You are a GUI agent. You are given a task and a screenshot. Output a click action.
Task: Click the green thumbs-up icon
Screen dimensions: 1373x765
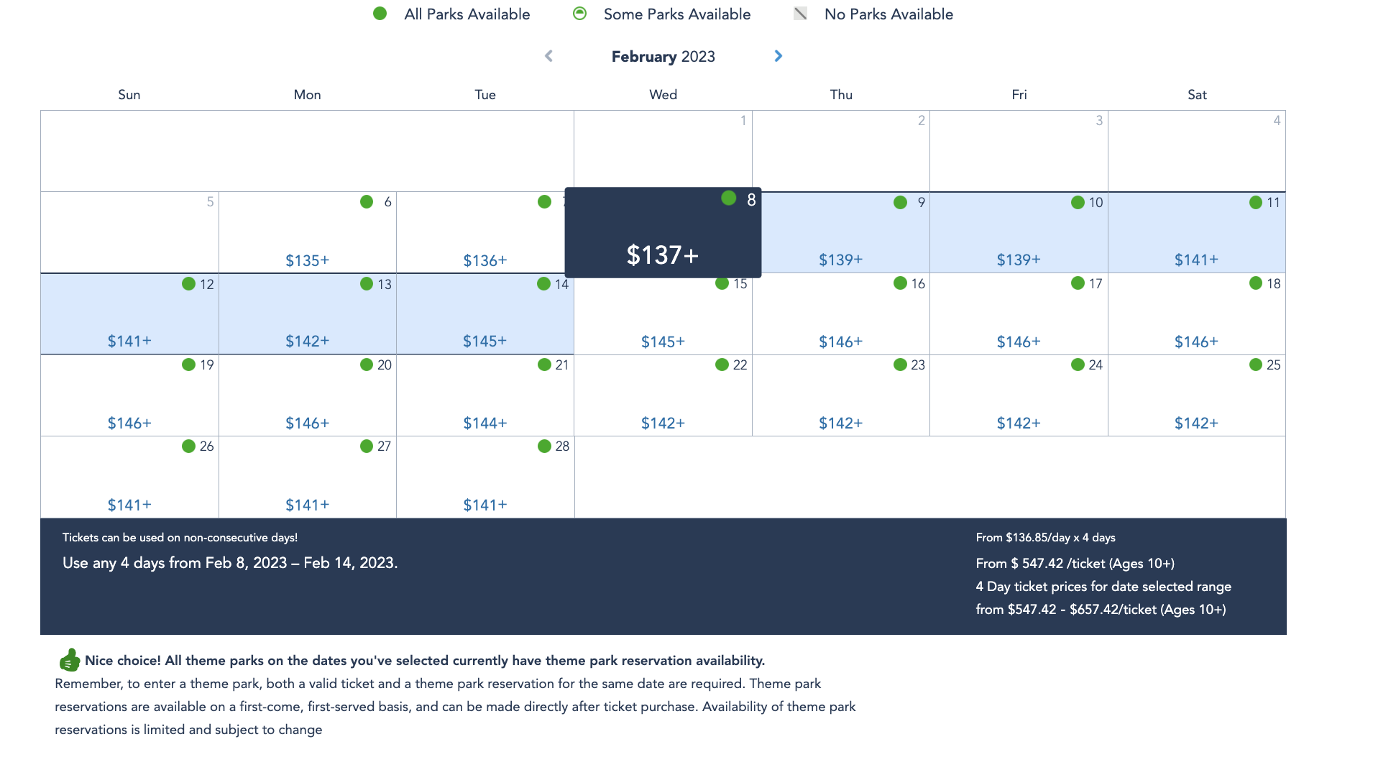pyautogui.click(x=70, y=660)
